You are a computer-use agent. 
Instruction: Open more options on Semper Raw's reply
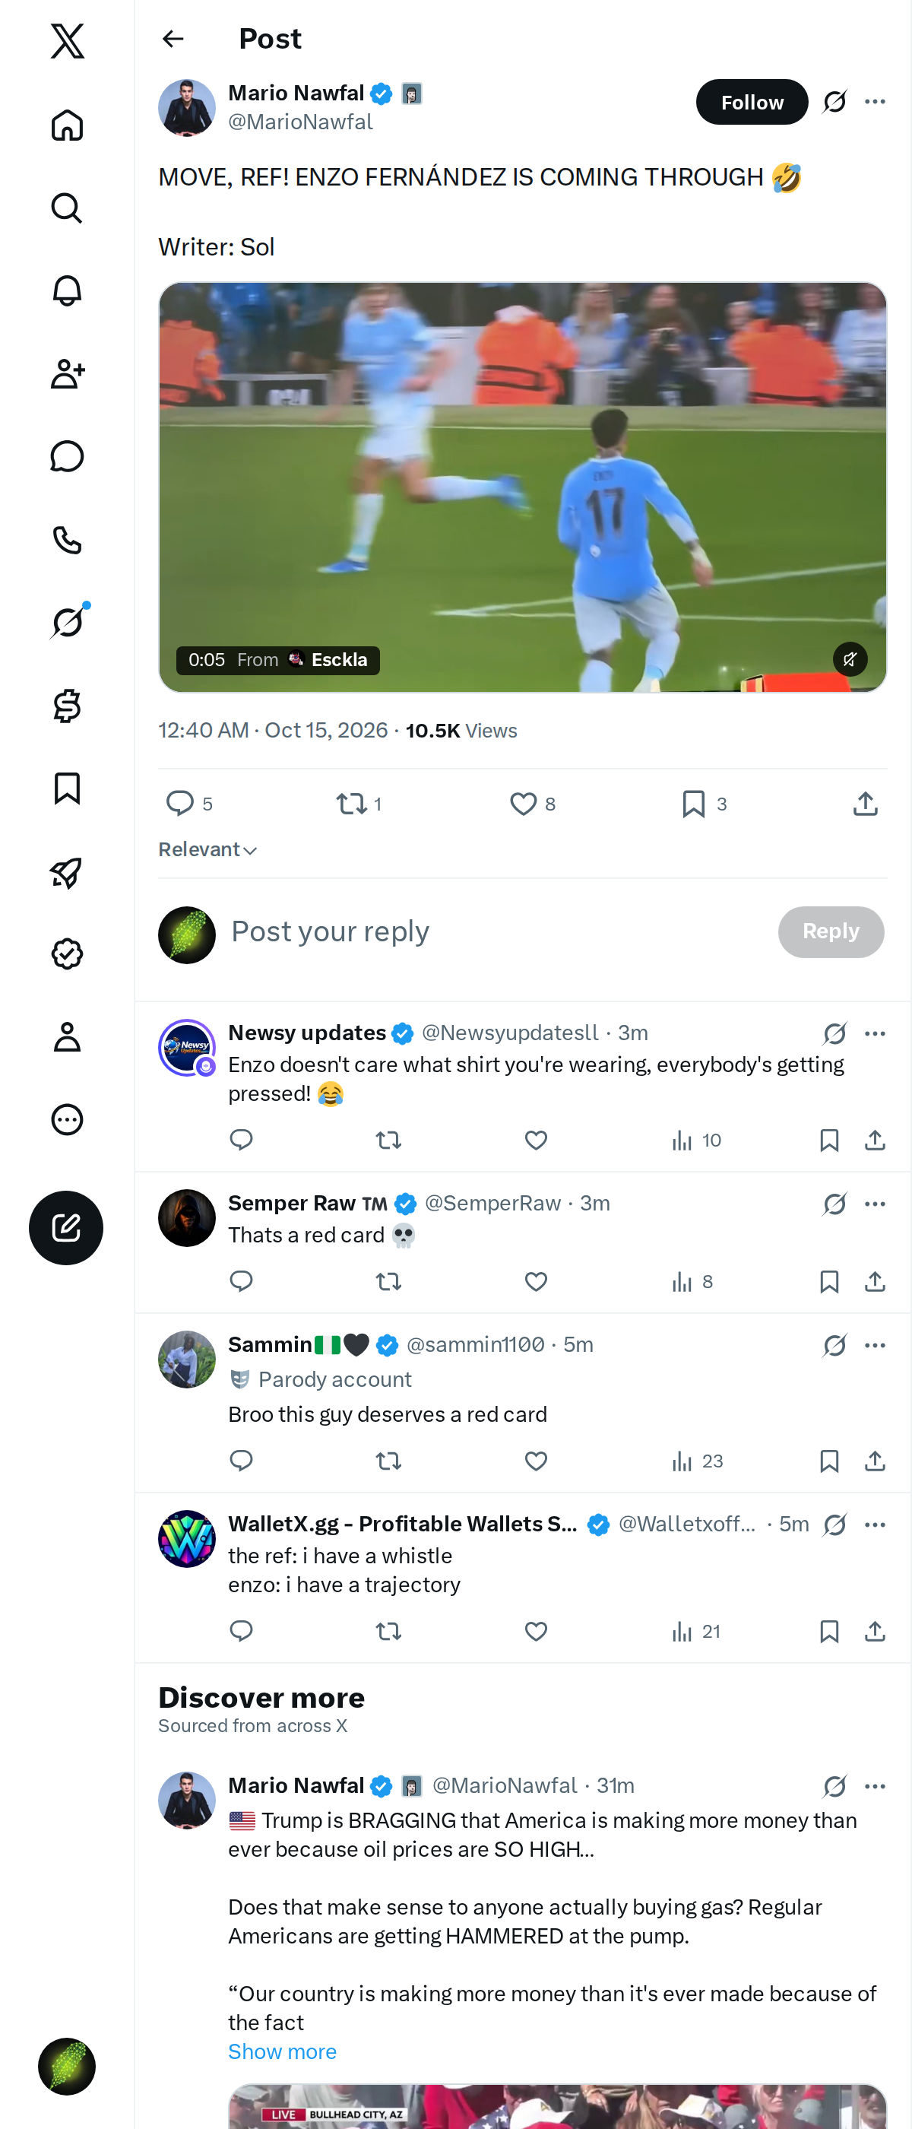(875, 1204)
